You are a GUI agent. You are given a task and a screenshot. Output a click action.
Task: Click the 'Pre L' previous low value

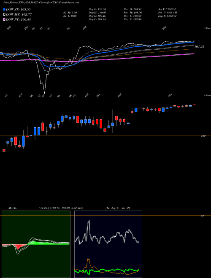point(133,16)
